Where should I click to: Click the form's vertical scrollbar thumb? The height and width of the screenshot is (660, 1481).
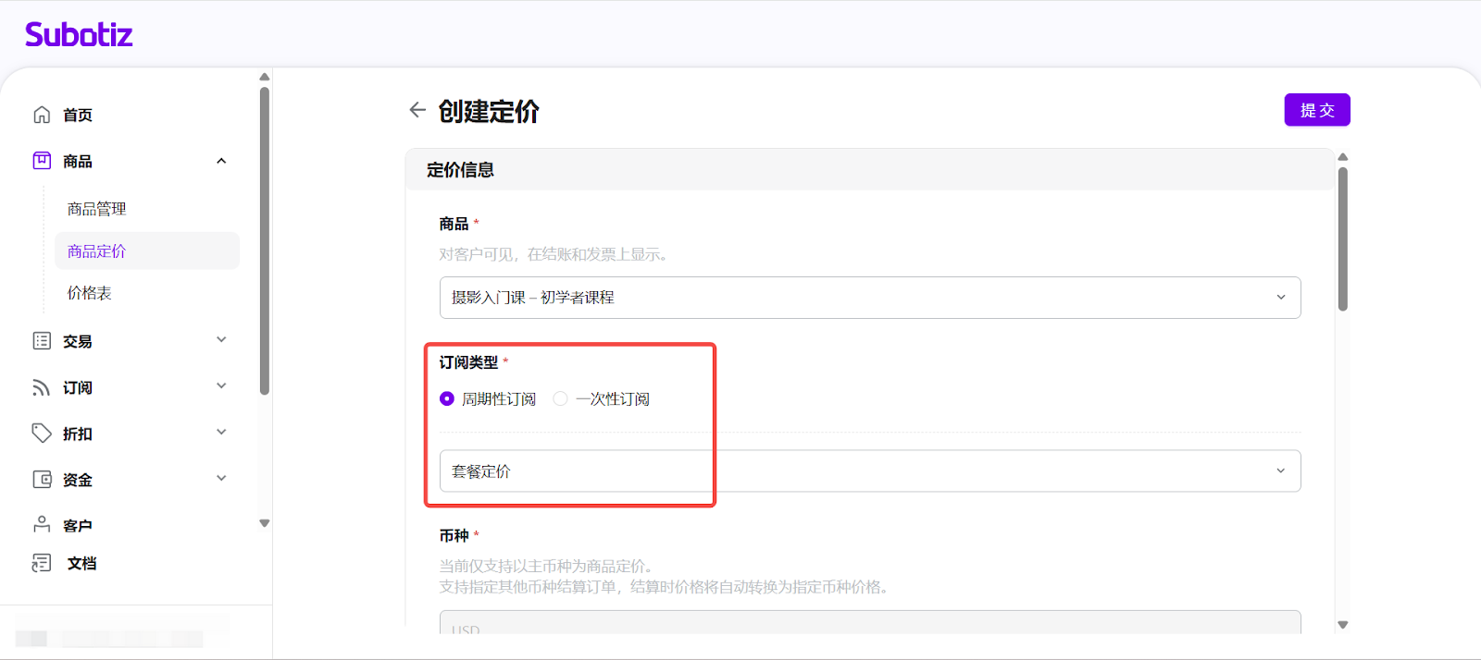[1343, 238]
